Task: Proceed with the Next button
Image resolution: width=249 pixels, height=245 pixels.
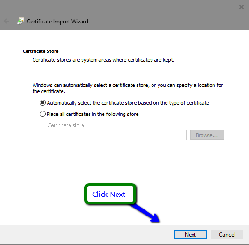Action: [x=190, y=234]
